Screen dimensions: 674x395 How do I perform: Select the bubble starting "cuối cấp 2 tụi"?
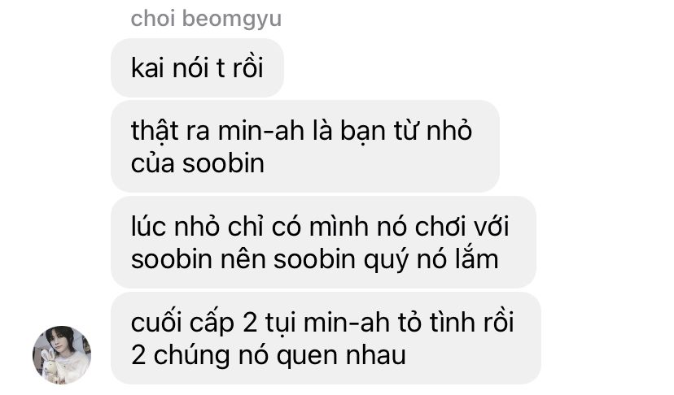[326, 338]
